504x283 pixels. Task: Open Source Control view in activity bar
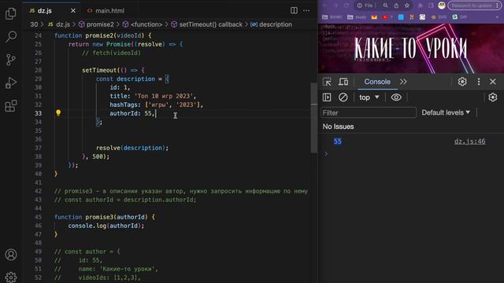click(11, 60)
